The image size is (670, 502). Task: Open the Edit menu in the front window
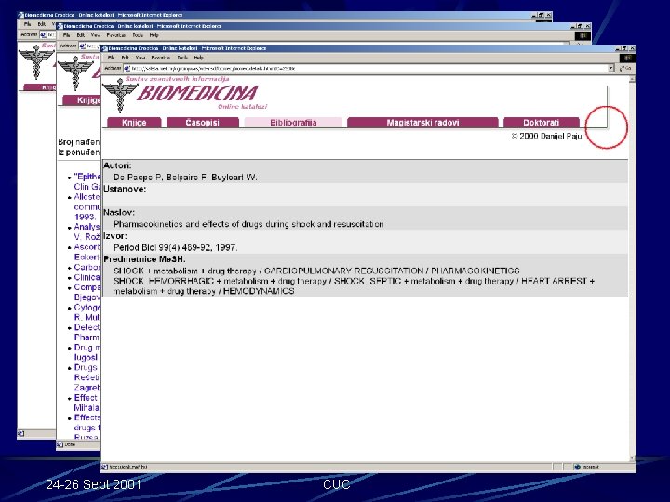point(126,58)
